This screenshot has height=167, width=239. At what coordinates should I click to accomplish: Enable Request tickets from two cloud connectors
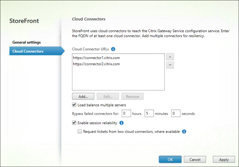click(80, 131)
